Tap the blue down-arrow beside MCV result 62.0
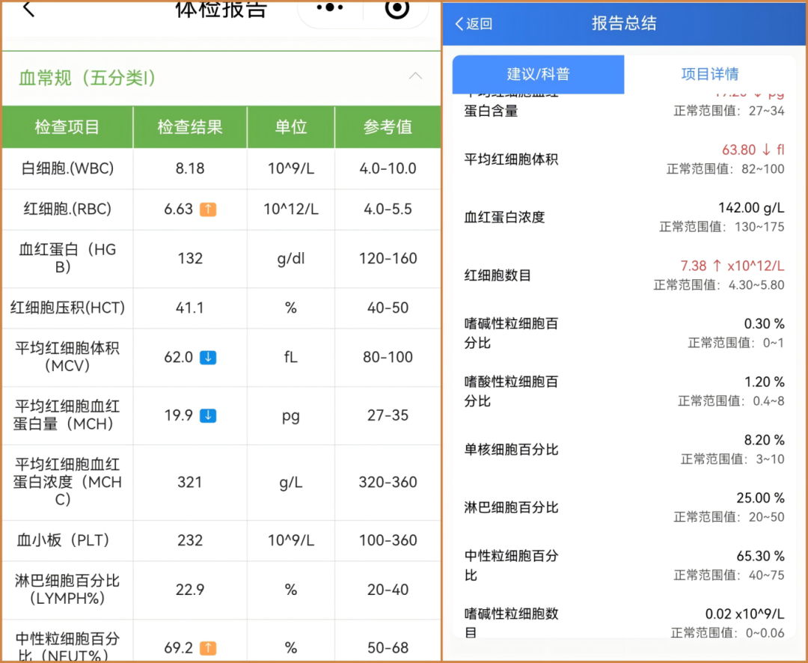The height and width of the screenshot is (663, 808). point(209,358)
